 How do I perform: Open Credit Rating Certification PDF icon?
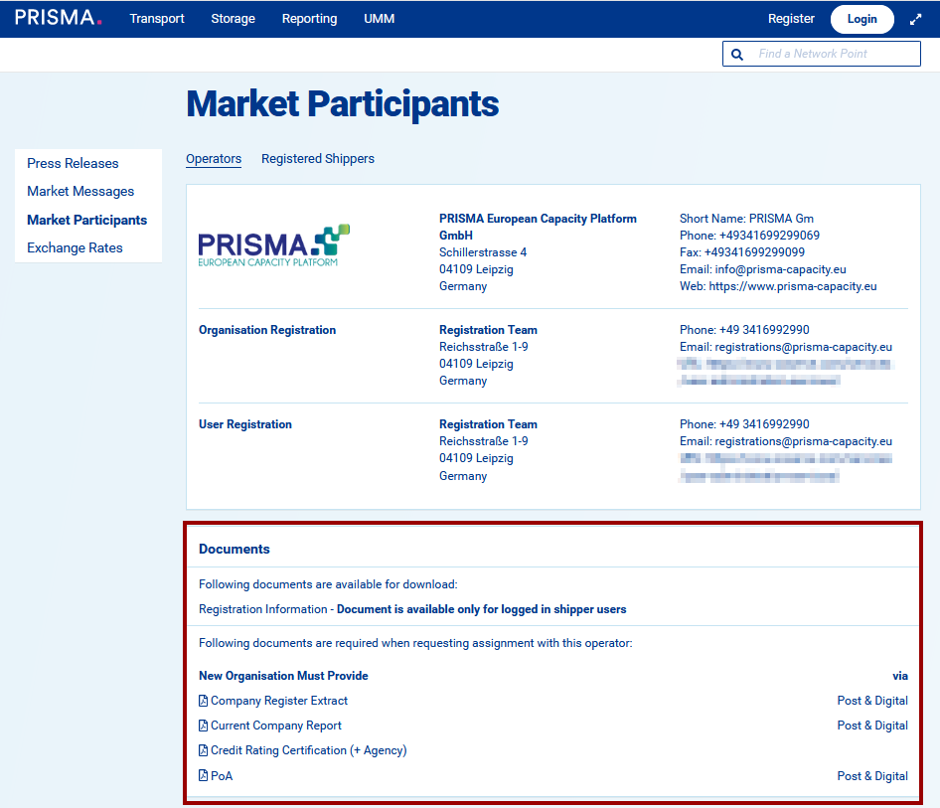pyautogui.click(x=204, y=750)
